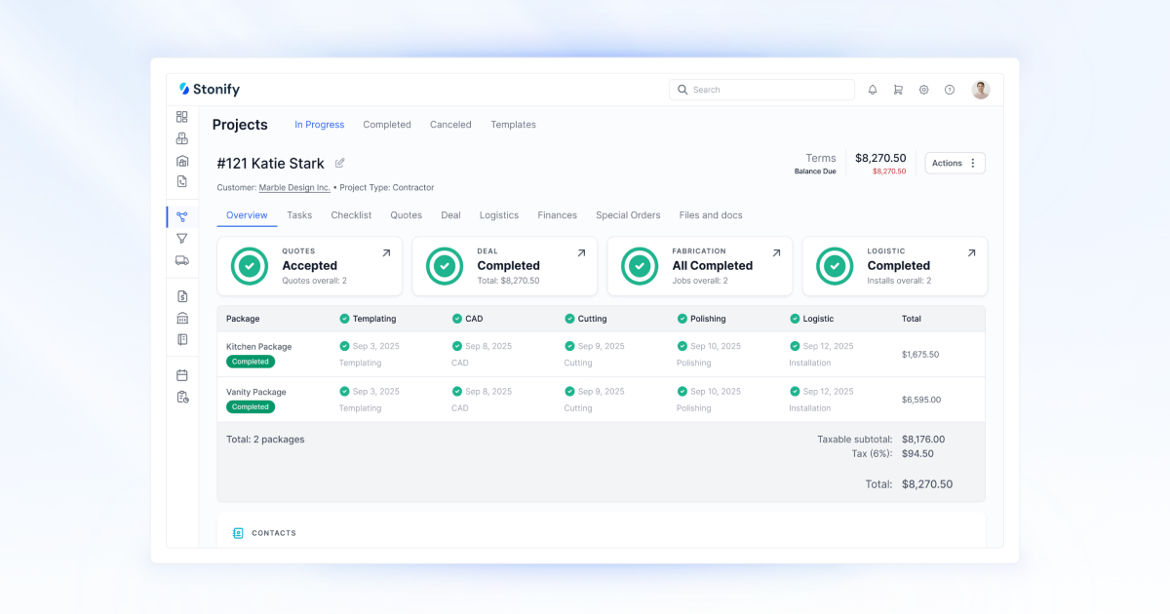This screenshot has height=614, width=1170.
Task: Open the Checklist tab
Action: (351, 215)
